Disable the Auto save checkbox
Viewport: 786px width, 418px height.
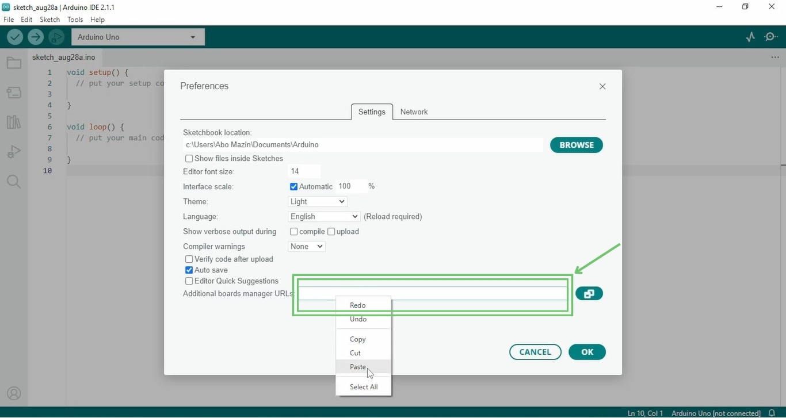pos(189,270)
